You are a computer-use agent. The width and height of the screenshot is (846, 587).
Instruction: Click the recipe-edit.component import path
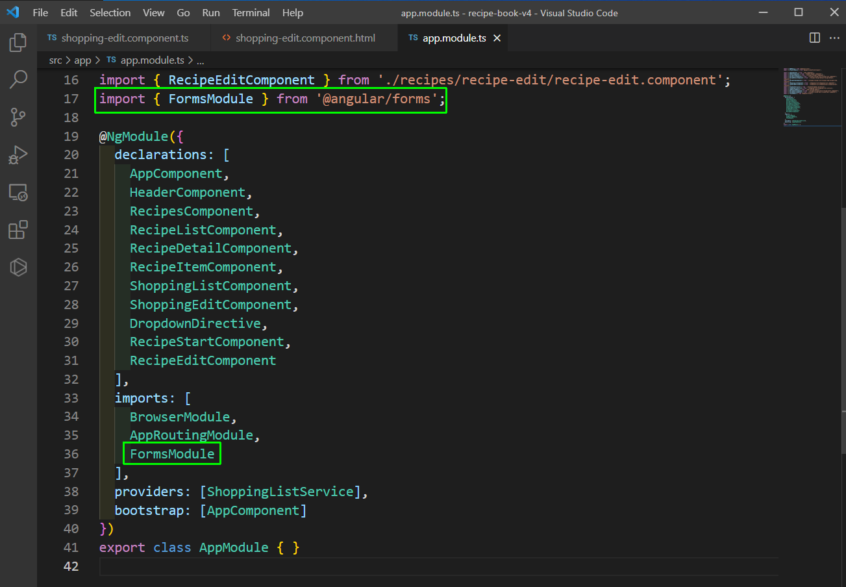point(551,80)
